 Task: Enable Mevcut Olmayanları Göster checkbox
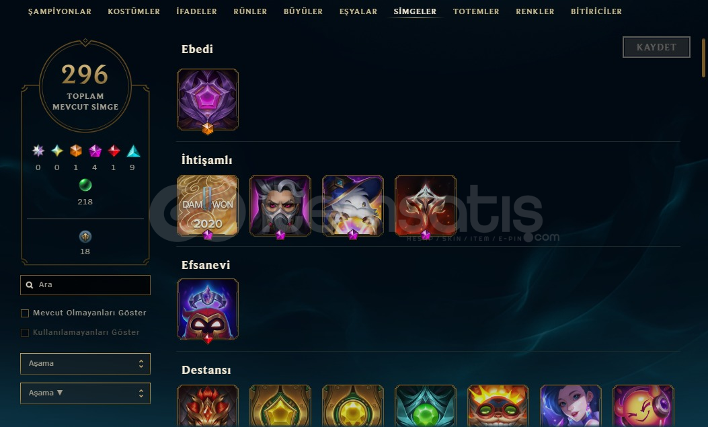tap(25, 313)
